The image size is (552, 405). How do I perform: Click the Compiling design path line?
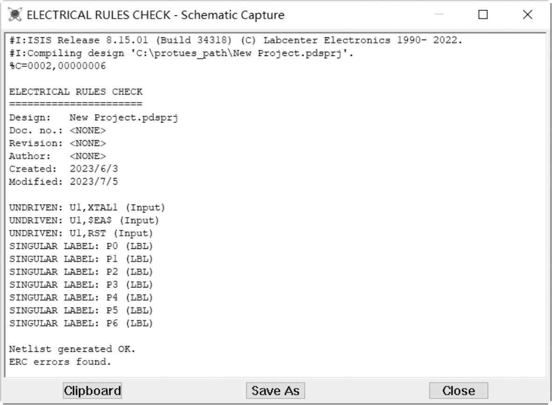coord(181,53)
